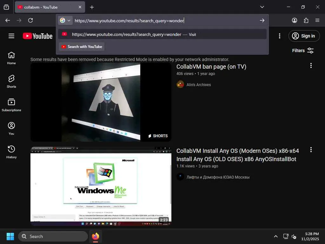Open the Windows Start menu
This screenshot has height=244, width=325.
[10, 236]
